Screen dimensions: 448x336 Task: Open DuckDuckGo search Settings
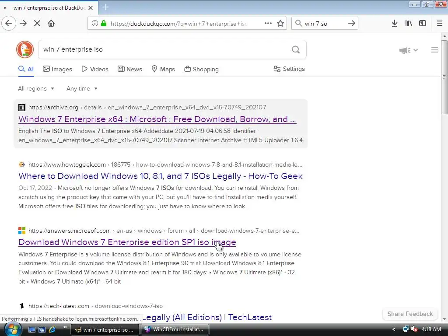pos(289,69)
